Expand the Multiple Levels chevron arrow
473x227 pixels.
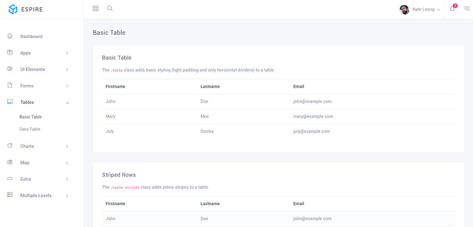(67, 196)
